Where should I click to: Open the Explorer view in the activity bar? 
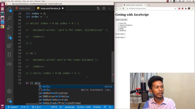click(x=9, y=9)
